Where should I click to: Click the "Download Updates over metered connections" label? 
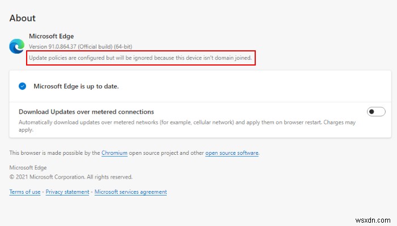click(x=86, y=112)
